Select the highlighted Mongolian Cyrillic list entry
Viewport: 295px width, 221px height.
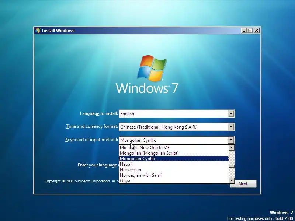(174, 159)
